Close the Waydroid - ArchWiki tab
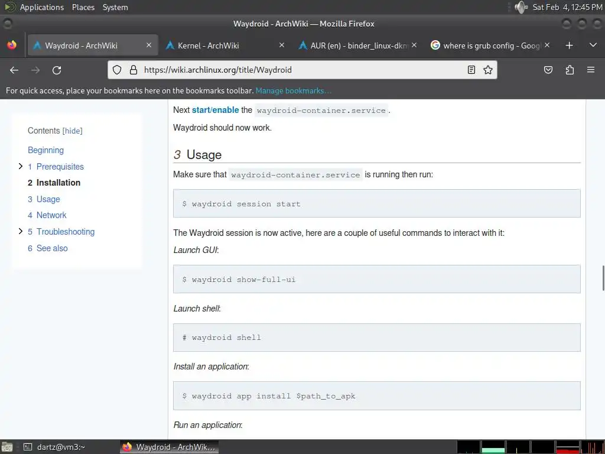This screenshot has height=454, width=605. pos(149,45)
